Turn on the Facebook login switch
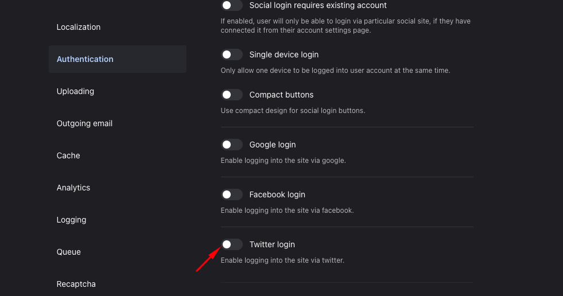 tap(232, 194)
